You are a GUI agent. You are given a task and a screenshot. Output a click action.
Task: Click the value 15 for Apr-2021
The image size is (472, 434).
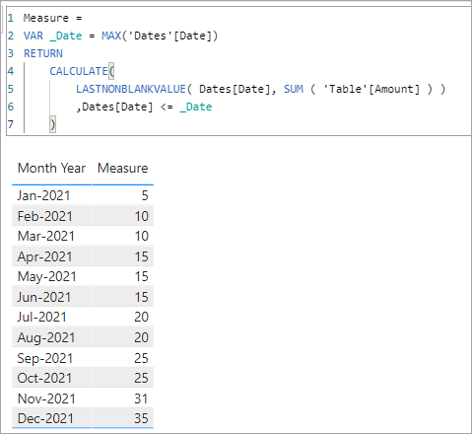[142, 256]
